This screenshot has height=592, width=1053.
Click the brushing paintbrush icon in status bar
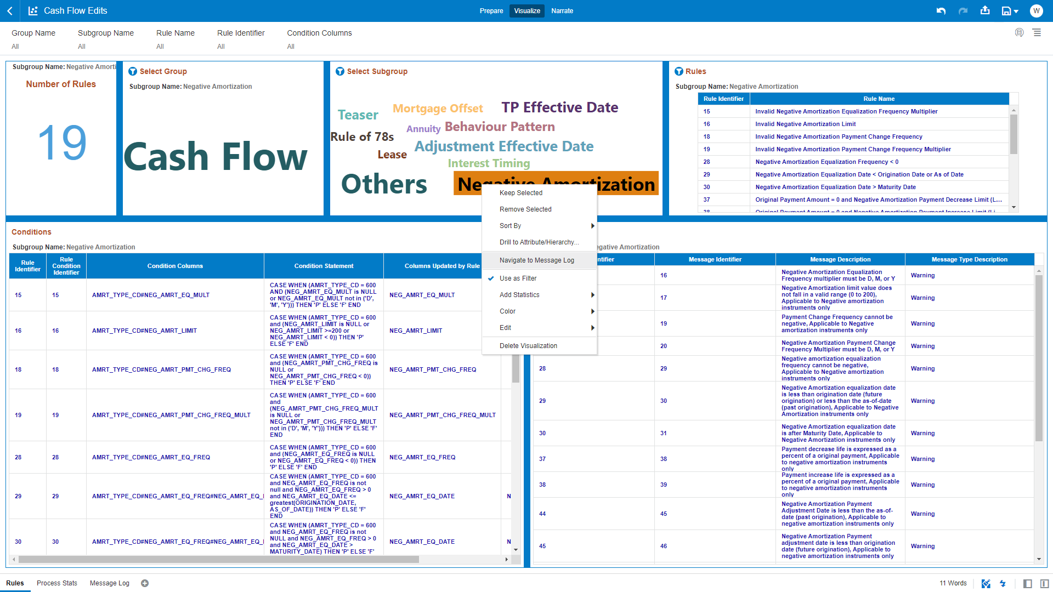[986, 583]
